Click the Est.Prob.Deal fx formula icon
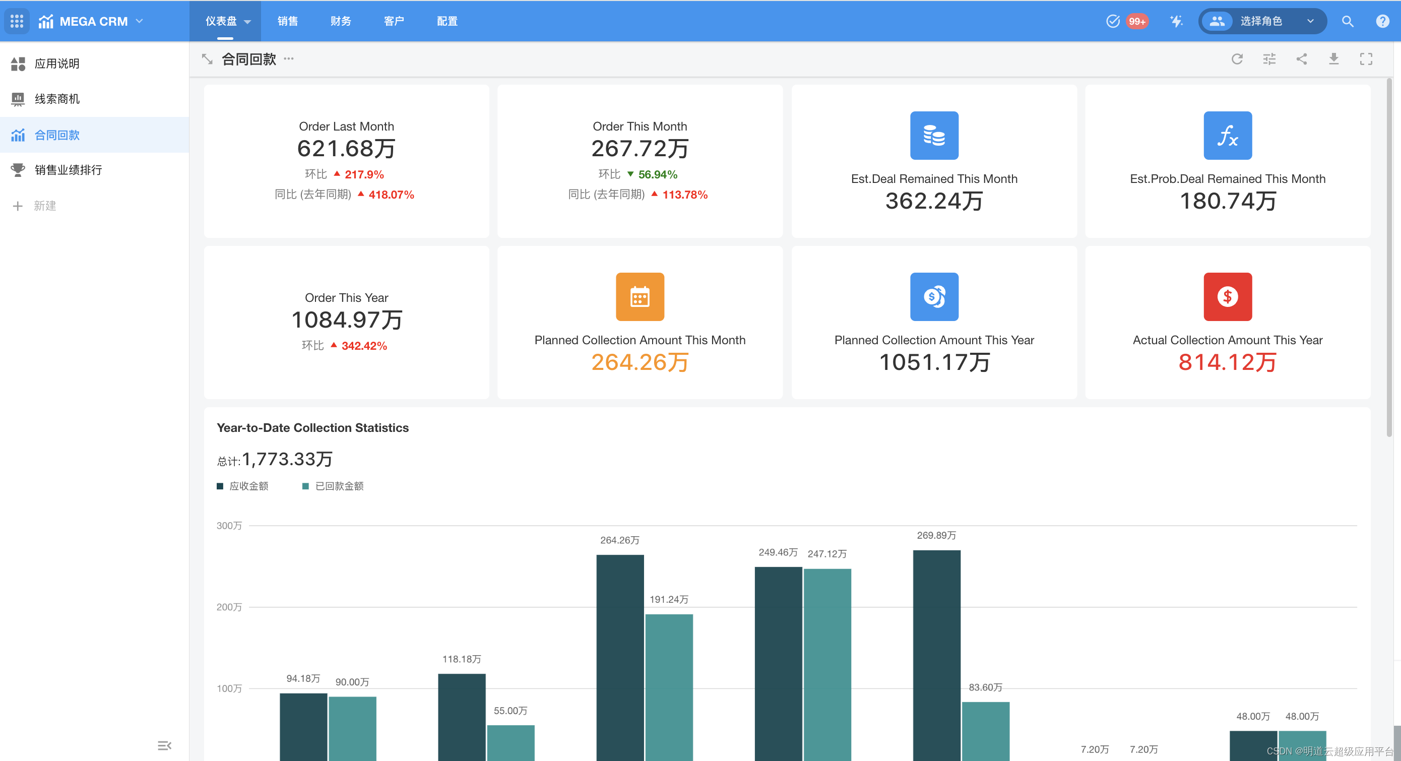This screenshot has width=1401, height=761. 1228,136
